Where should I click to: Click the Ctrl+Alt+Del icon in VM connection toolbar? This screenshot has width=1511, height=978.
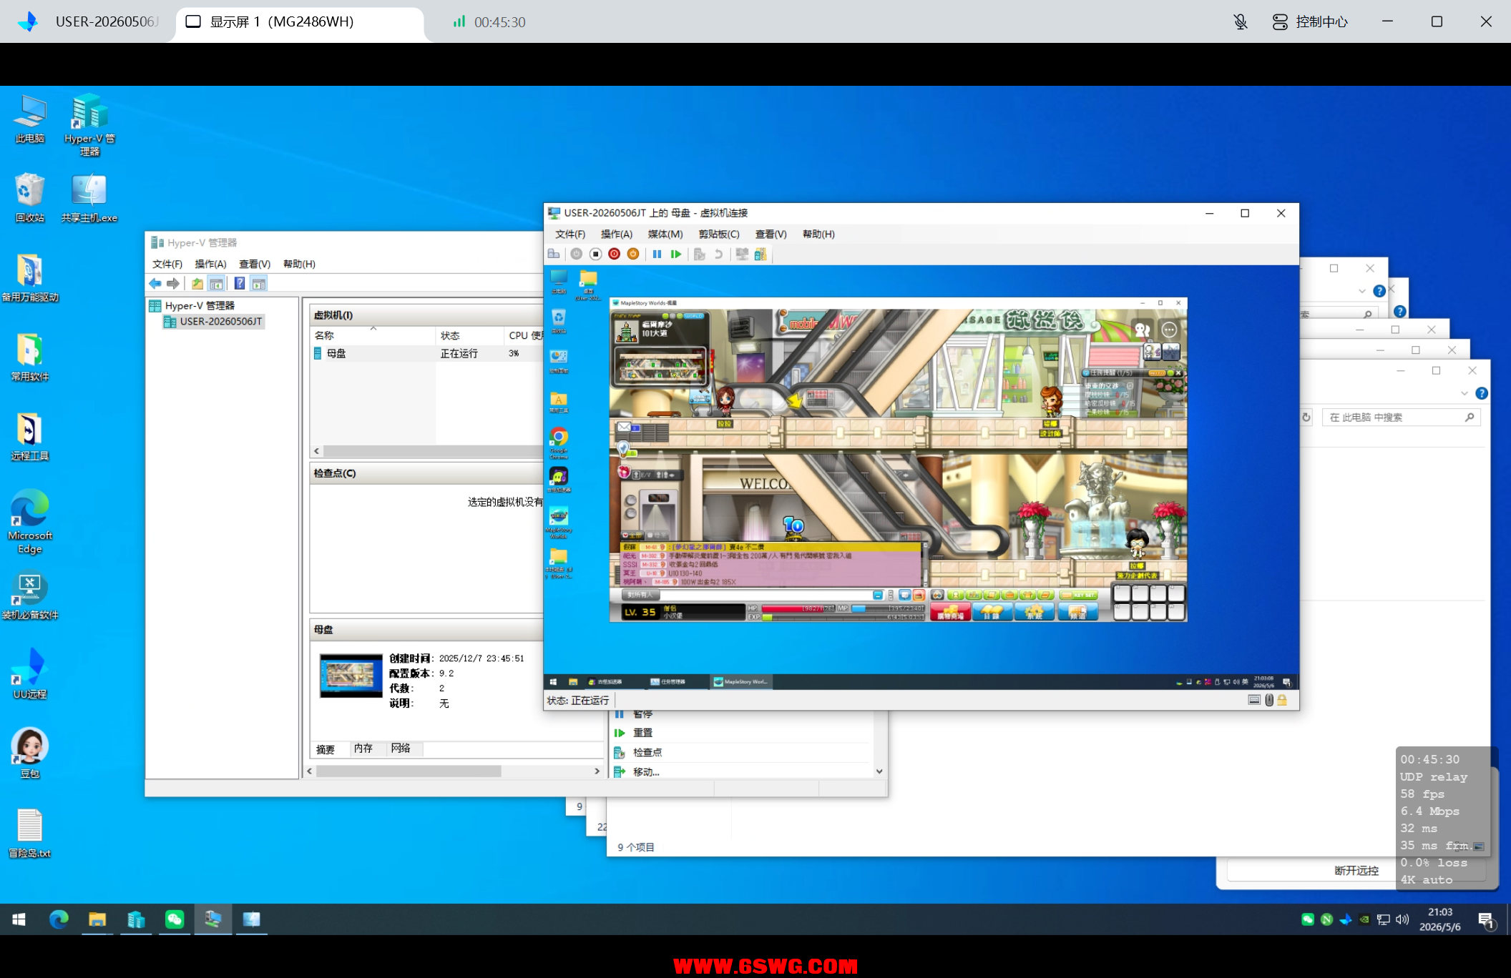point(554,254)
